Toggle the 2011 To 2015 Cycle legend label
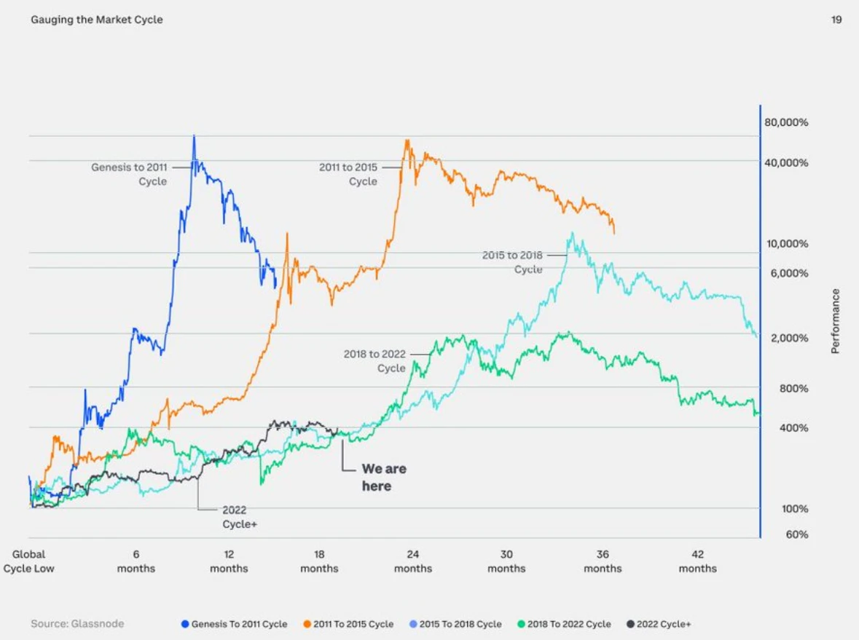The height and width of the screenshot is (640, 859). point(353,624)
